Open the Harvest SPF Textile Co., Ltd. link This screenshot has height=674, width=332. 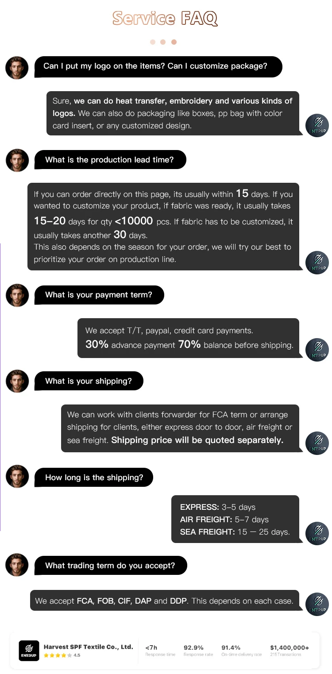[x=88, y=647]
